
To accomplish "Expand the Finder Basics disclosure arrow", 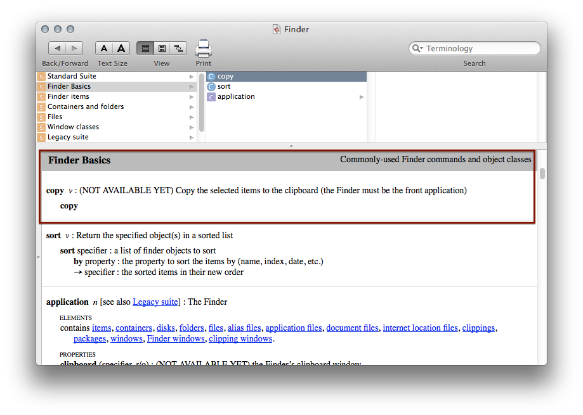I will (x=192, y=87).
